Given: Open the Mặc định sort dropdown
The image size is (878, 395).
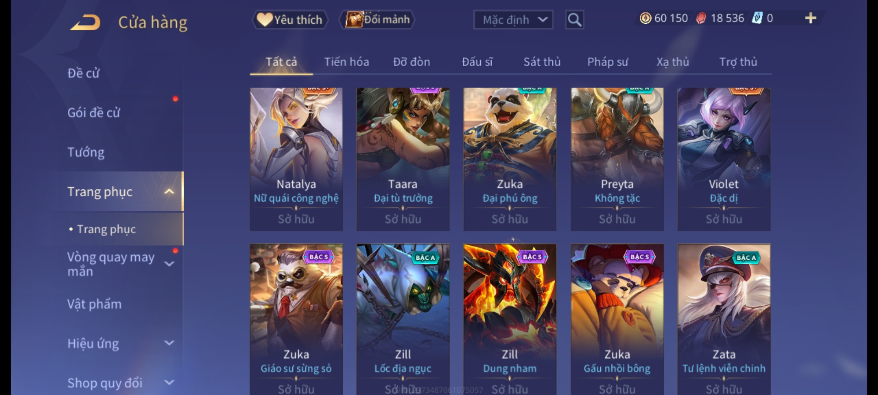Looking at the screenshot, I should 513,20.
